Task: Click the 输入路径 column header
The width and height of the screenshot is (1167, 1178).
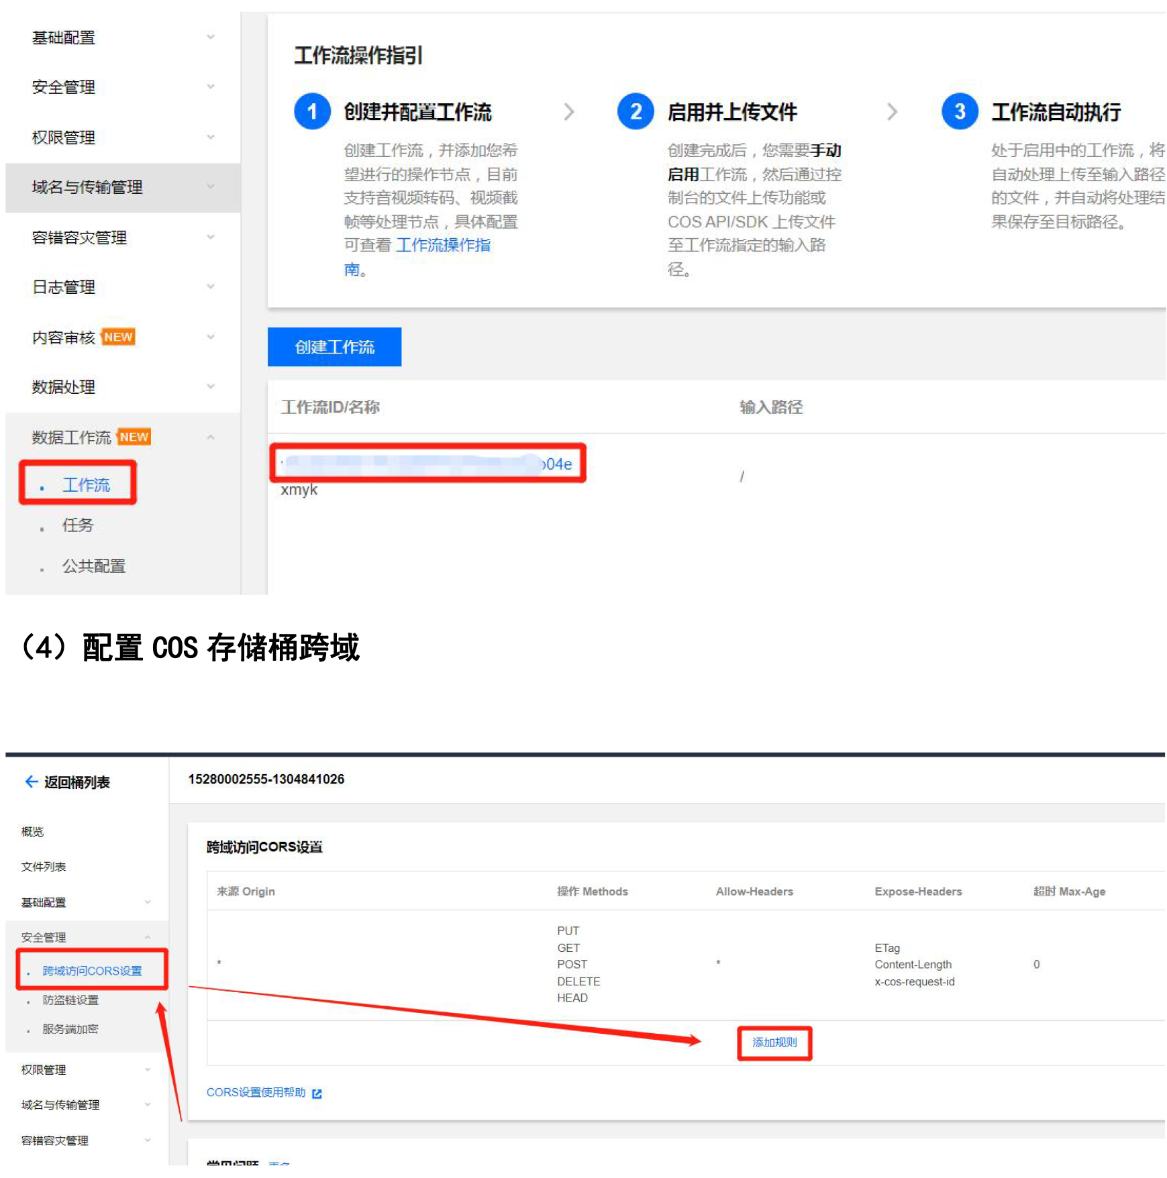Action: pos(771,407)
